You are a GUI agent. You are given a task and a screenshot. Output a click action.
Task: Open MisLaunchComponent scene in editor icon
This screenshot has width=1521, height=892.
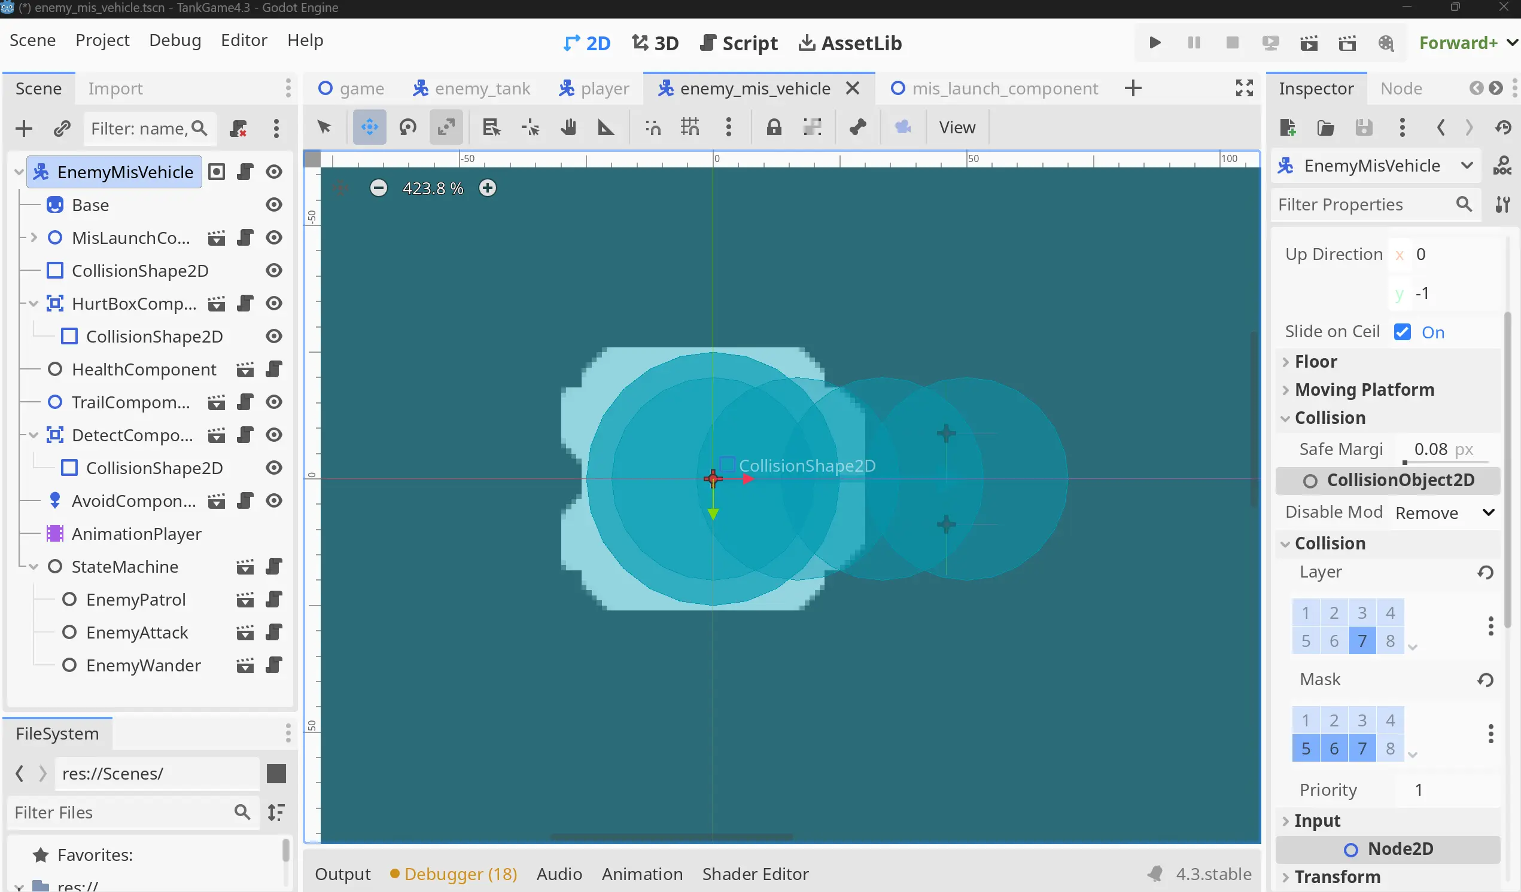coord(217,237)
